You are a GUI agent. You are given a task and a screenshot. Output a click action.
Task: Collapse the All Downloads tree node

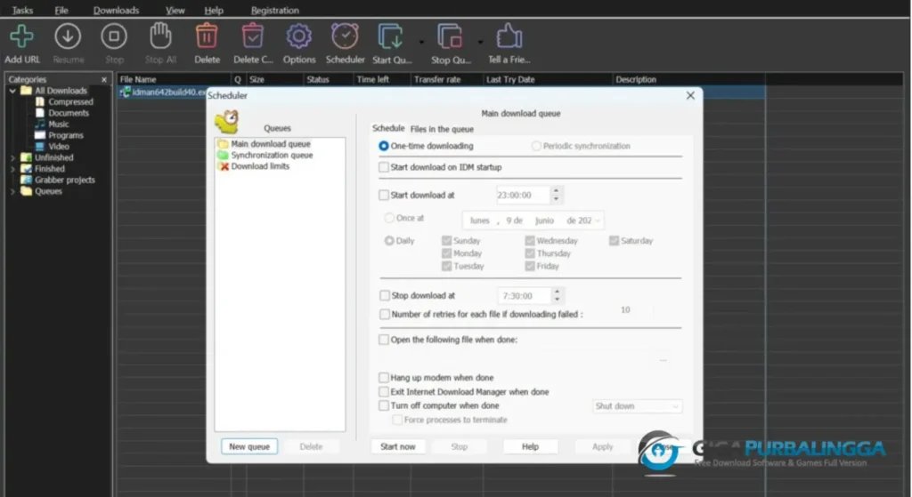(x=12, y=91)
